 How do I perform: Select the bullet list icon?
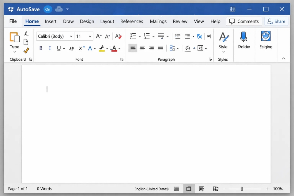pos(132,36)
